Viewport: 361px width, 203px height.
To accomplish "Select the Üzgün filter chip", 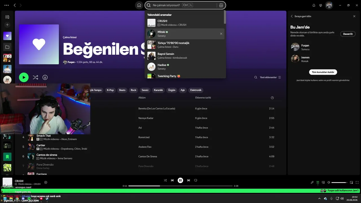I will [x=172, y=90].
